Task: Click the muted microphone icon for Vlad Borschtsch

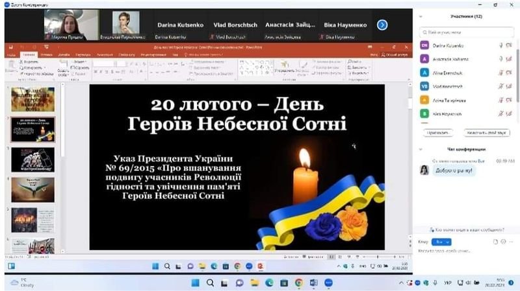Action: pos(500,86)
